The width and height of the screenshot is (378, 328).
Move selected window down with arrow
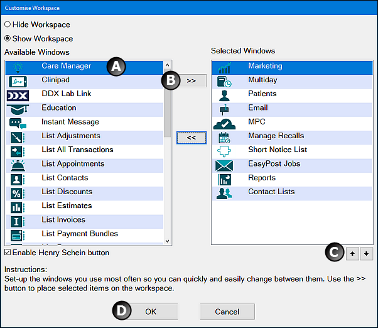[x=367, y=253]
